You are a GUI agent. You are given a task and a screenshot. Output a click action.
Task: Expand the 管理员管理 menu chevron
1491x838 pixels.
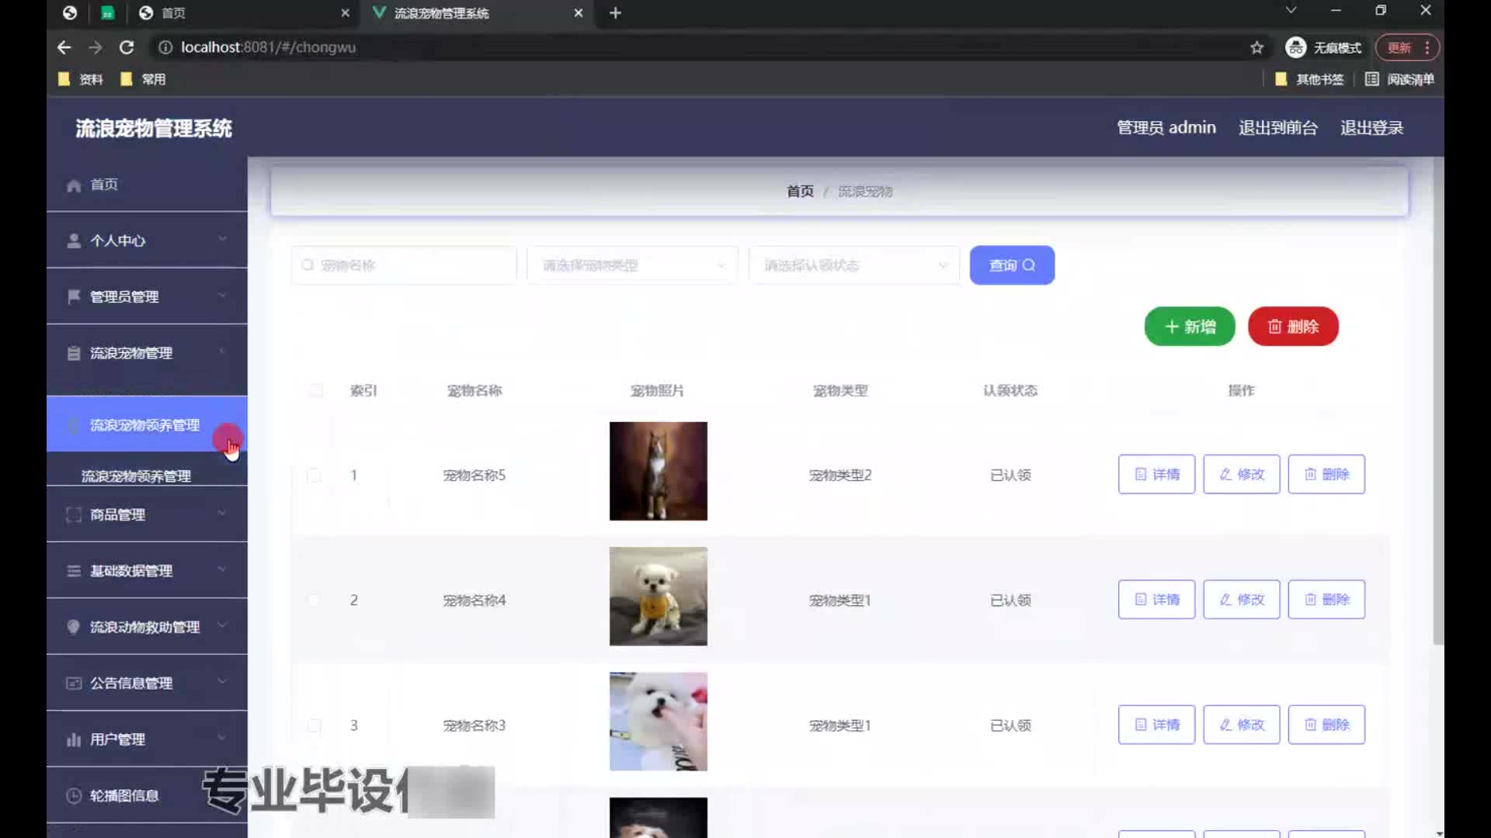click(222, 296)
